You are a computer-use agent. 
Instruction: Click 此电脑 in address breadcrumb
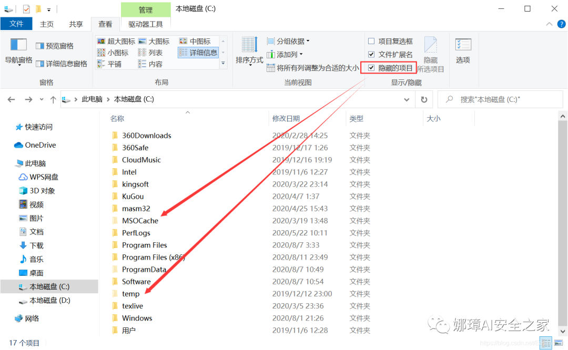coord(92,99)
